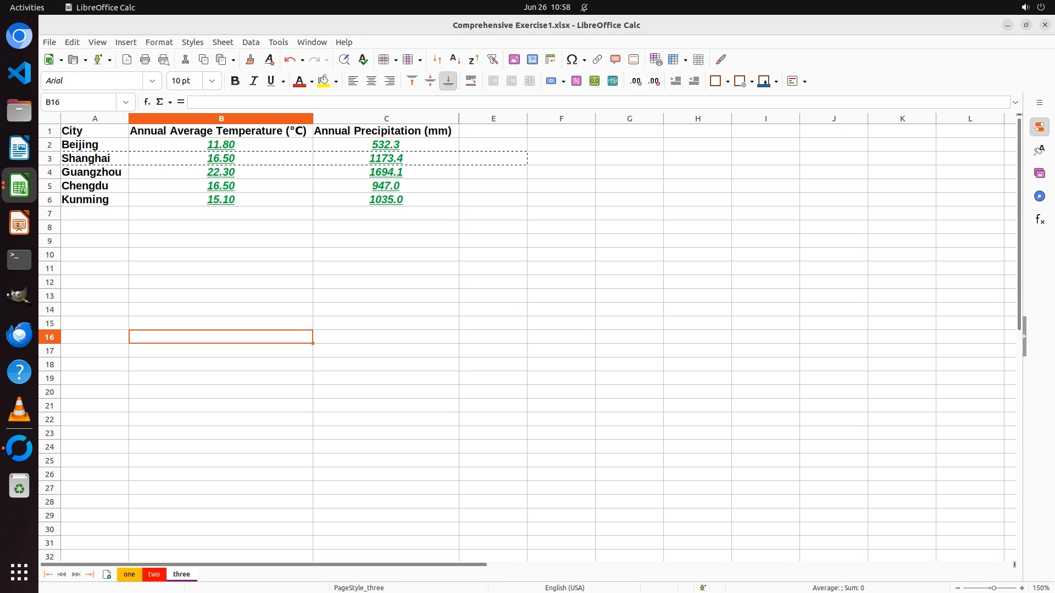1055x593 pixels.
Task: Toggle Bold formatting
Action: click(x=235, y=81)
